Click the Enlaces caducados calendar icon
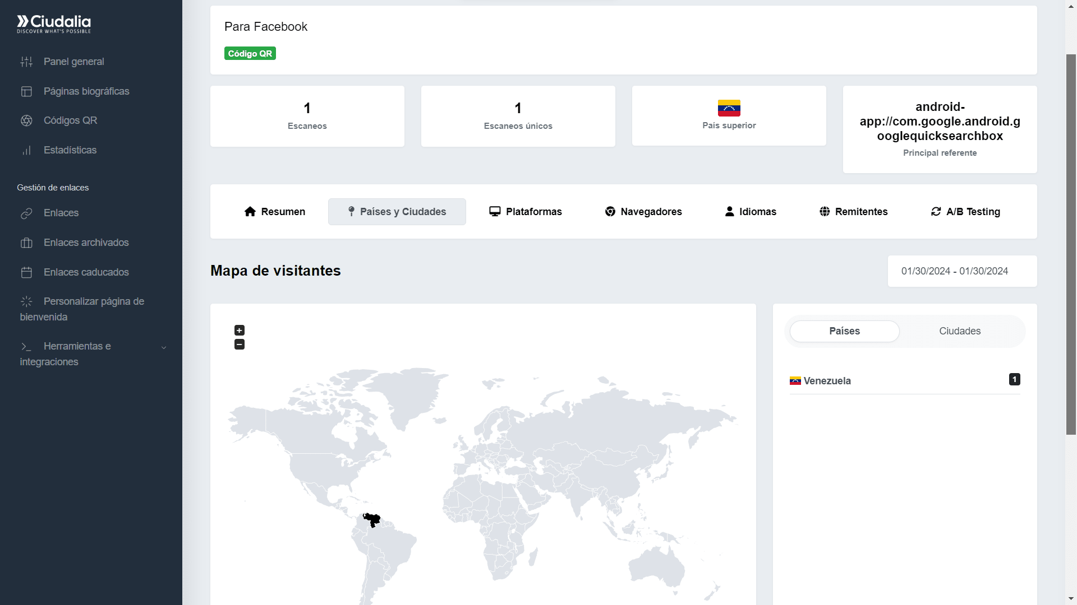1077x605 pixels. pyautogui.click(x=26, y=272)
